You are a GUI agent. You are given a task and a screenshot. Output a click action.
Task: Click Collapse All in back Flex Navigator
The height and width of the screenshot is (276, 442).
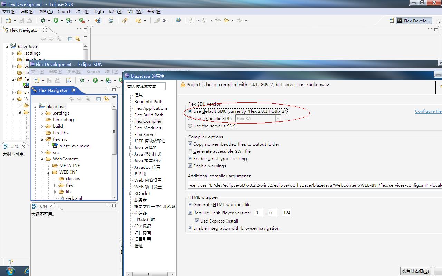70,39
